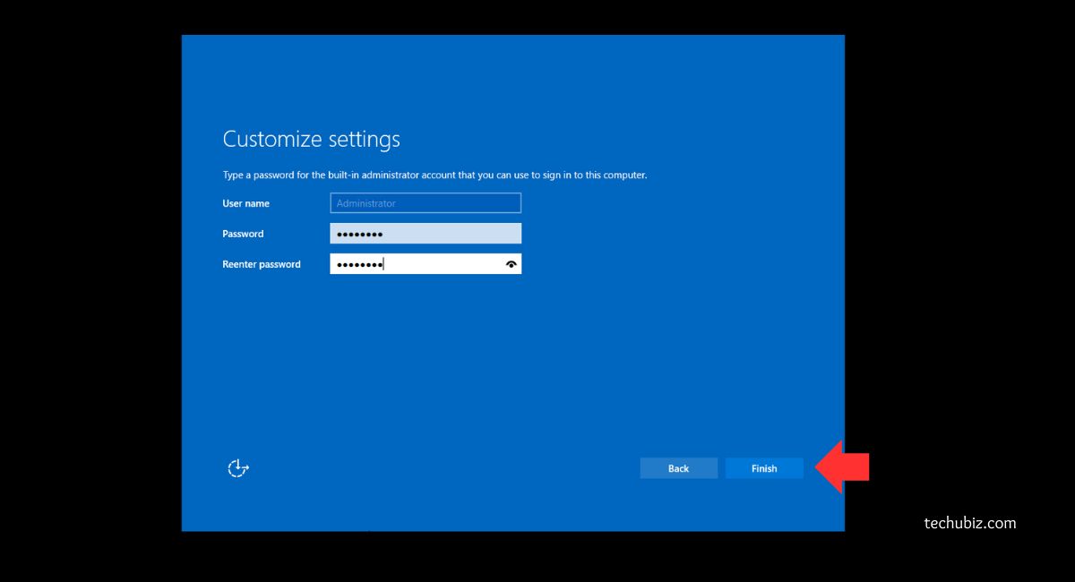1075x582 pixels.
Task: Click the Customize settings heading
Action: click(x=311, y=140)
